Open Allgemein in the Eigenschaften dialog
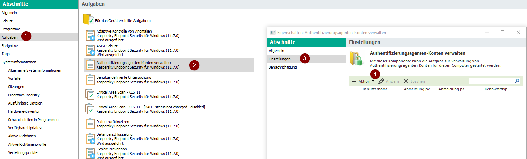The image size is (527, 159). tap(277, 51)
